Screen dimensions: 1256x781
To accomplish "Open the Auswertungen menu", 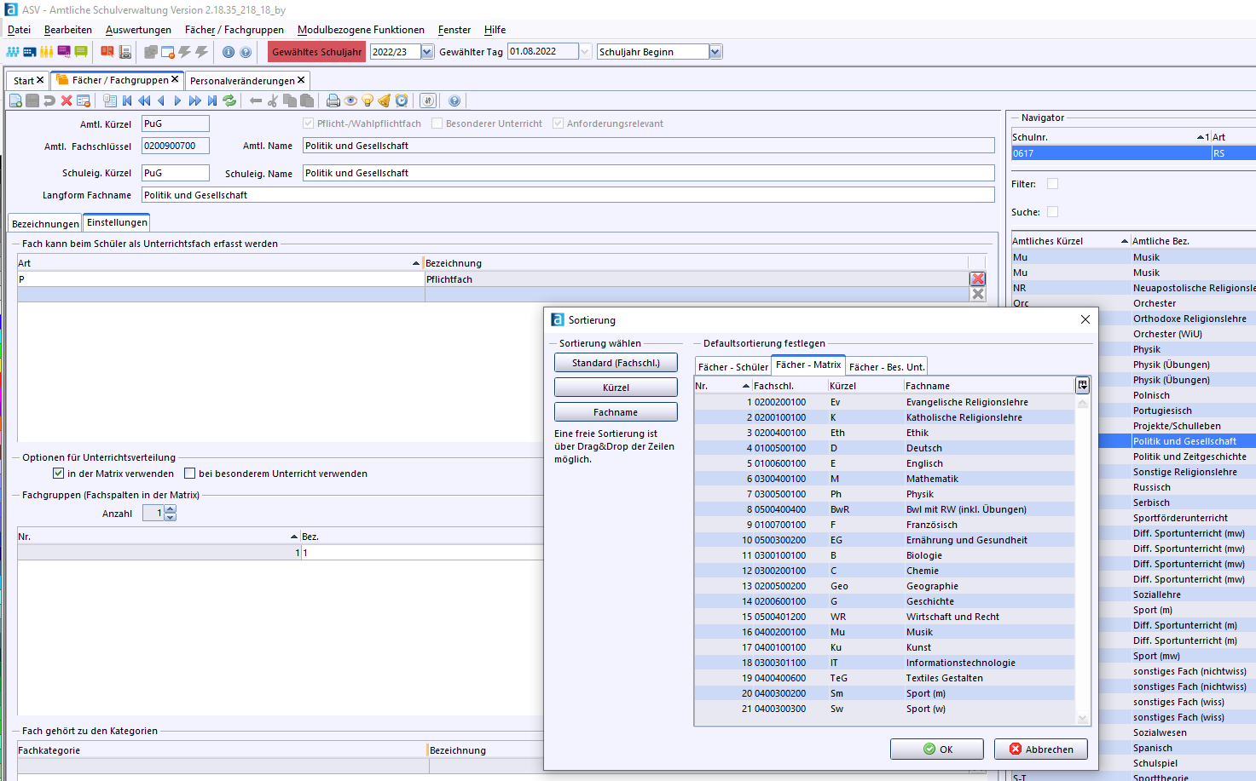I will click(x=138, y=30).
